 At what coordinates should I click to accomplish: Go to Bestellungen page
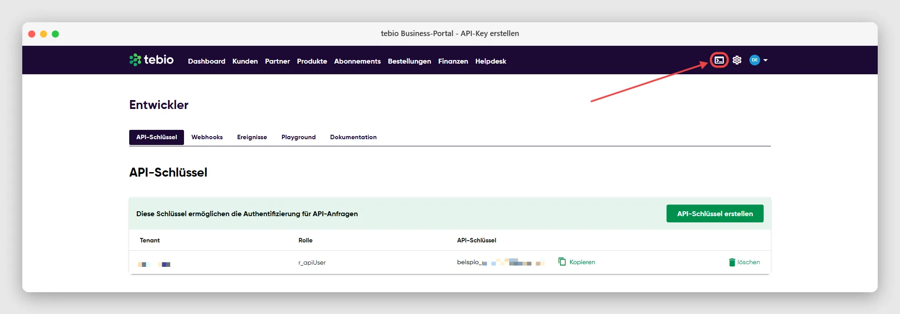click(409, 61)
